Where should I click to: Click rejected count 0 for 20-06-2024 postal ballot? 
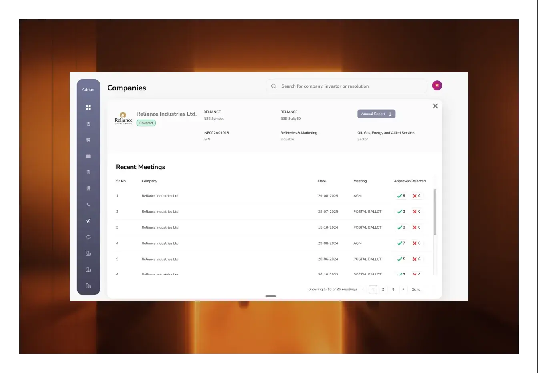tap(416, 259)
